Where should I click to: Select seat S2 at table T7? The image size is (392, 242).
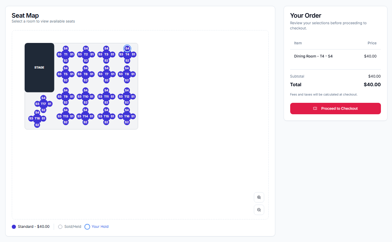point(106,80)
